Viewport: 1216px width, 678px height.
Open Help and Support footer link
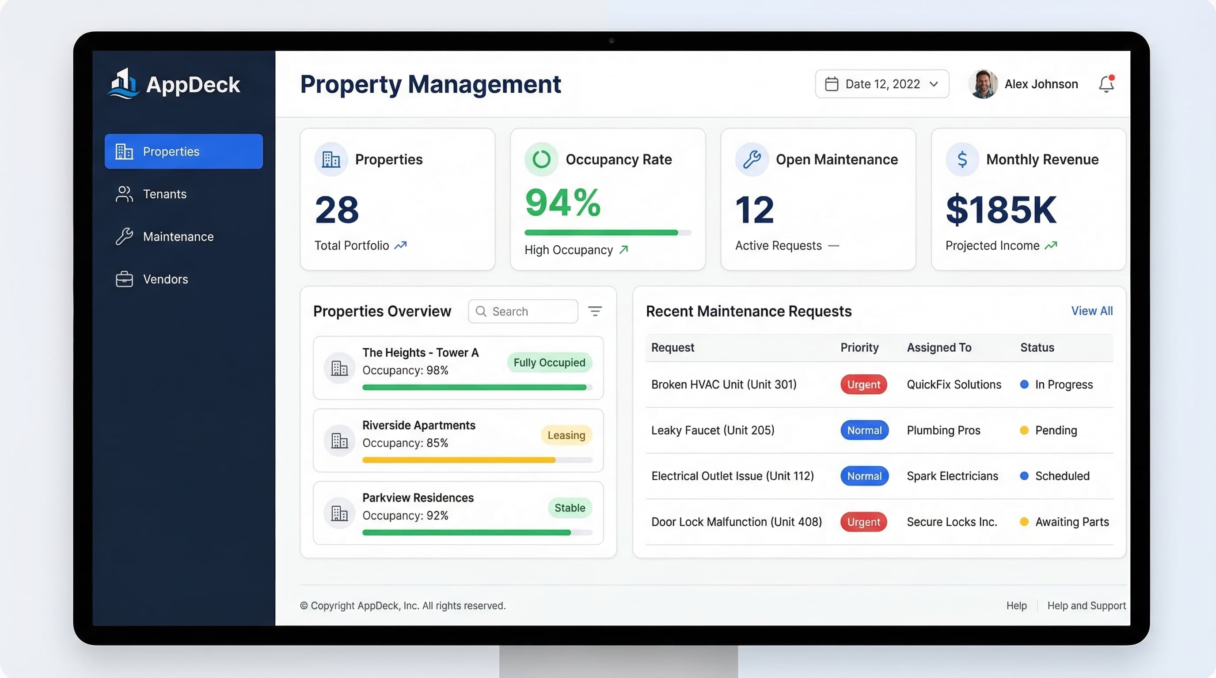[1086, 606]
